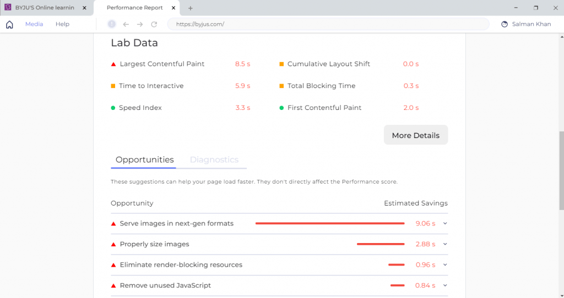The width and height of the screenshot is (564, 298).
Task: Click the round info icon beside back arrow
Action: coord(112,24)
